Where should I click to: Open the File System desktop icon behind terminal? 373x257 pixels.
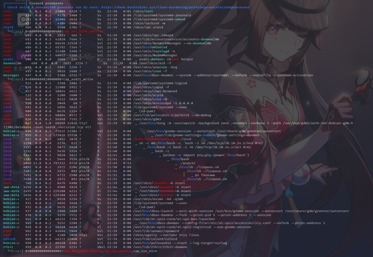coord(23,20)
